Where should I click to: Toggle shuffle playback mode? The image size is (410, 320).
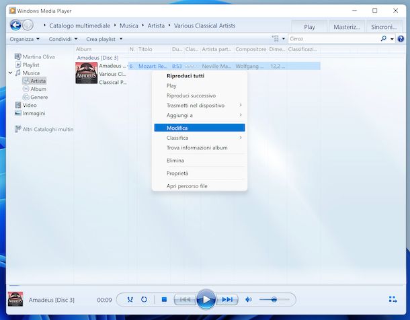(x=130, y=299)
